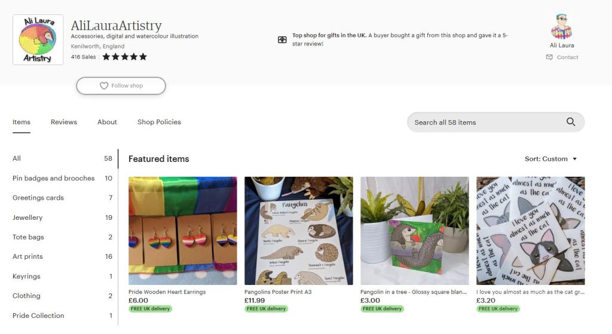
Task: Open Ali Laura's owner avatar
Action: click(561, 27)
